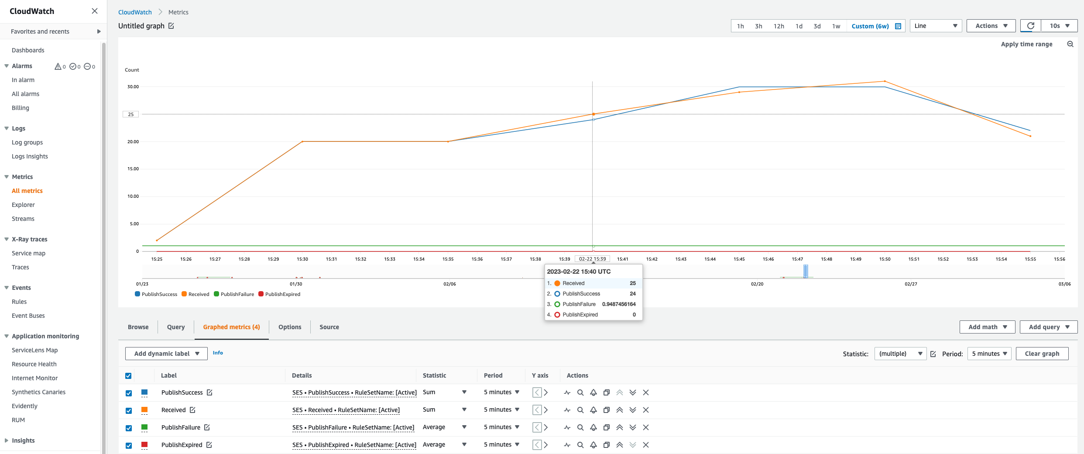This screenshot has width=1084, height=454.
Task: Open Logs Insights from the sidebar
Action: tap(30, 156)
